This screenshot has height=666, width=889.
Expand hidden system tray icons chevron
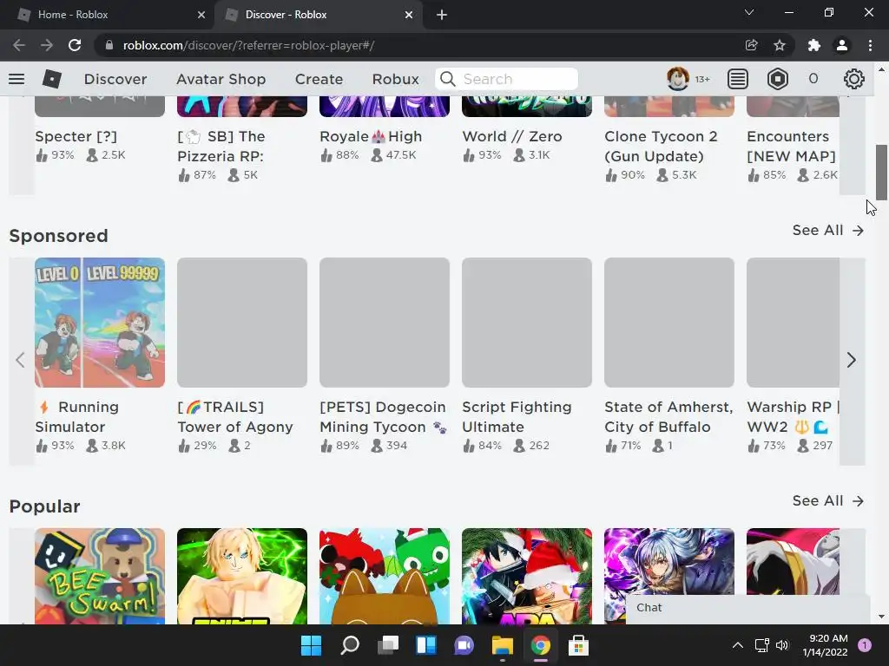pyautogui.click(x=738, y=645)
